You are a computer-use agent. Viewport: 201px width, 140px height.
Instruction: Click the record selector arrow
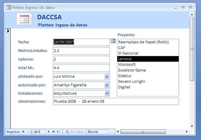pyautogui.click(x=8, y=31)
